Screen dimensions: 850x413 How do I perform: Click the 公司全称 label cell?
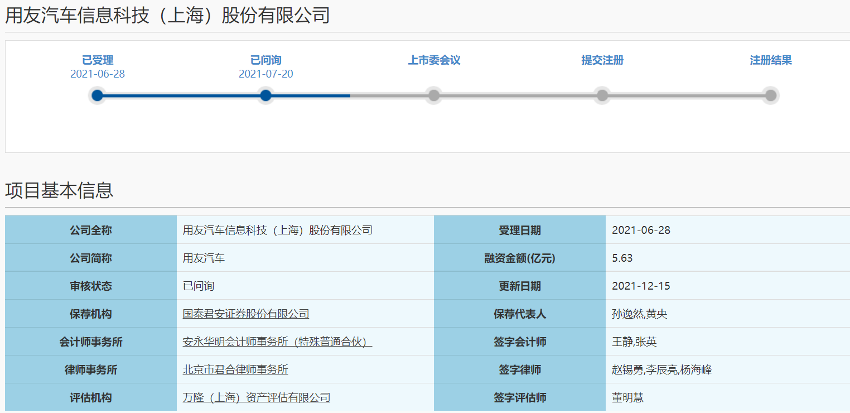[91, 230]
